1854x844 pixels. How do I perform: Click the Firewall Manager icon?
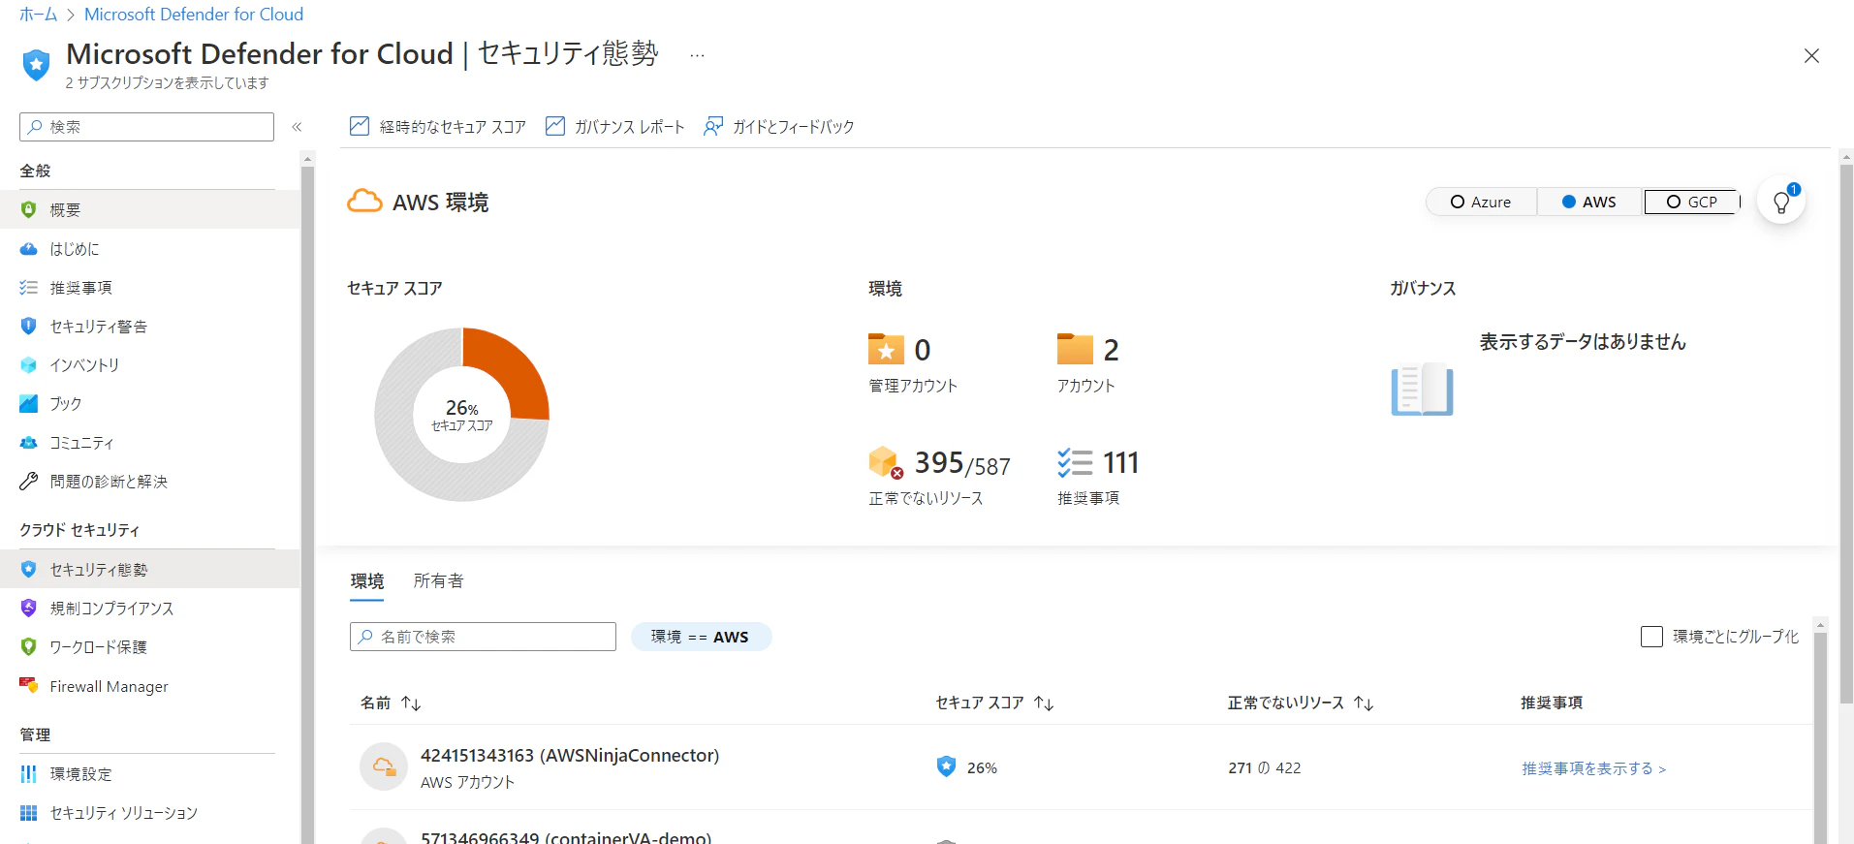click(x=29, y=686)
